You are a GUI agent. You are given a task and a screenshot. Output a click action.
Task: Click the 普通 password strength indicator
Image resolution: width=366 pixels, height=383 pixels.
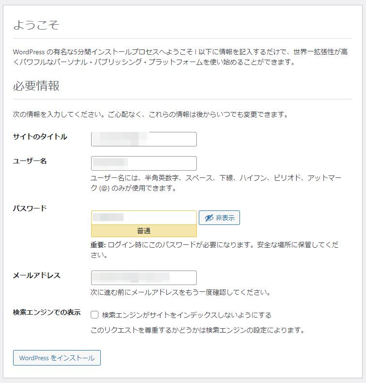(144, 231)
